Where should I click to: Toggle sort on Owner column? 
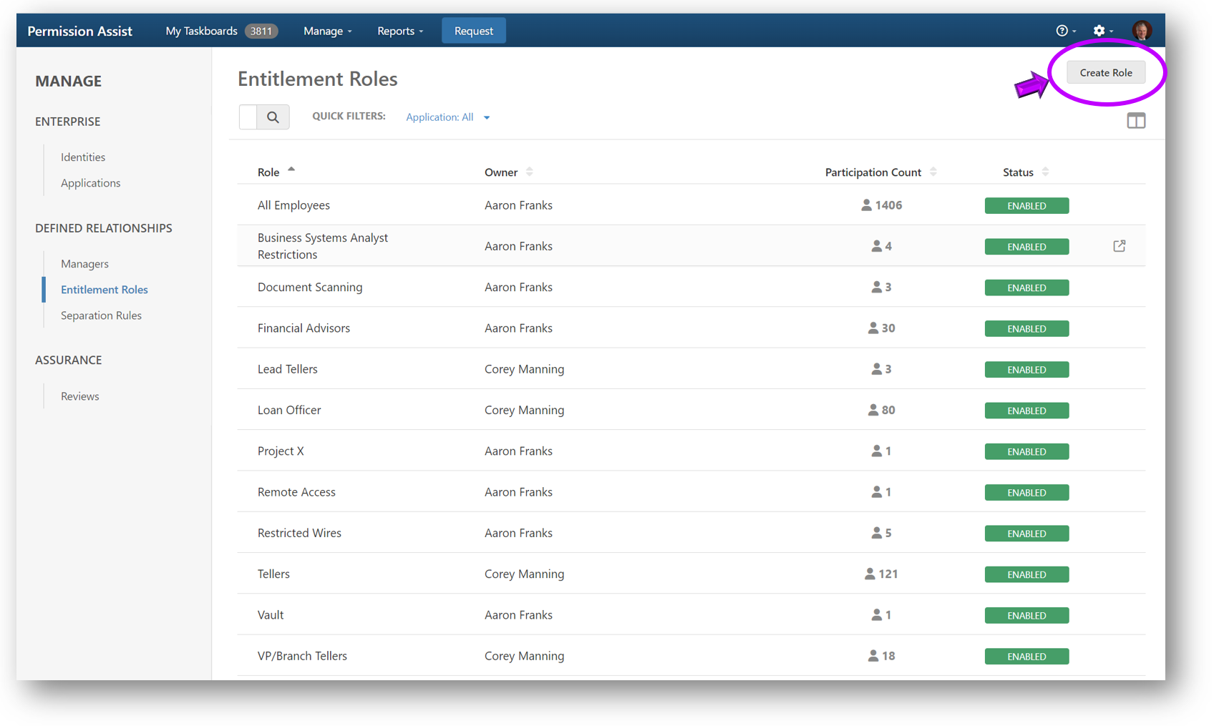(x=530, y=172)
